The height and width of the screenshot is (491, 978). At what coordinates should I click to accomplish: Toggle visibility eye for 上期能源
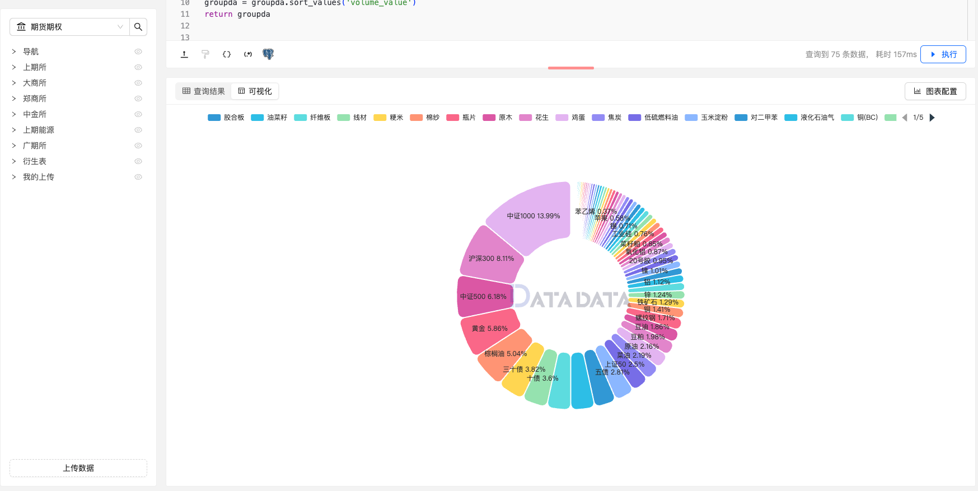138,130
